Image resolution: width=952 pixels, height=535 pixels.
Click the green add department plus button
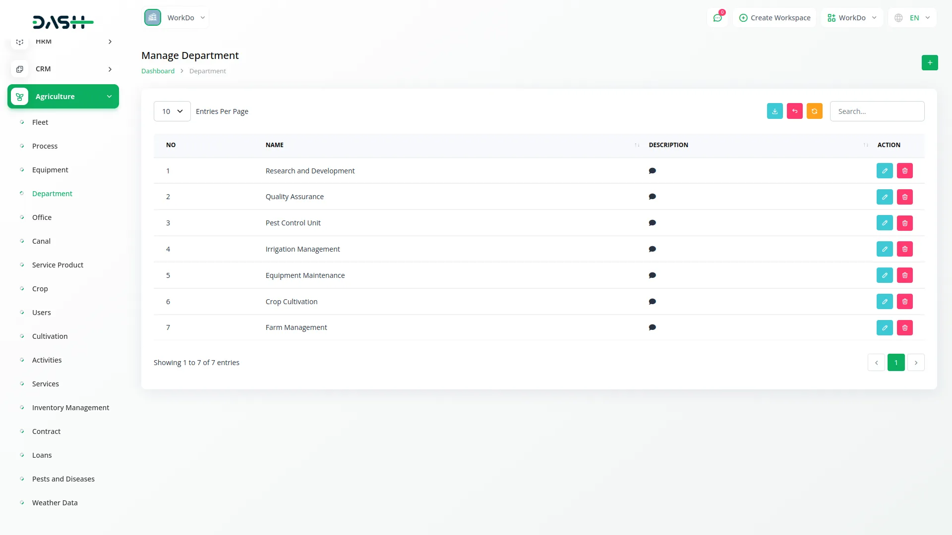point(930,63)
